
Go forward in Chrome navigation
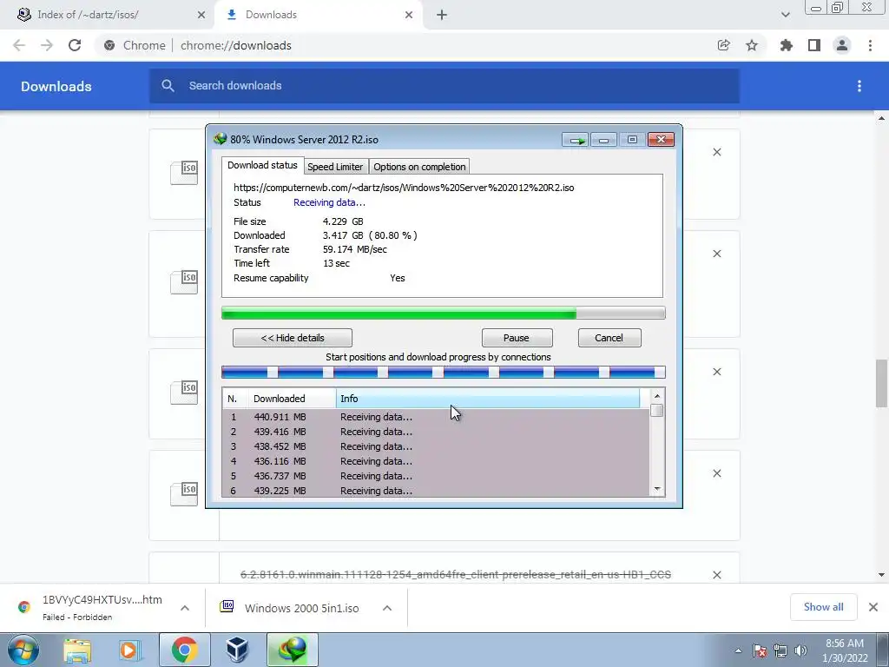point(47,45)
